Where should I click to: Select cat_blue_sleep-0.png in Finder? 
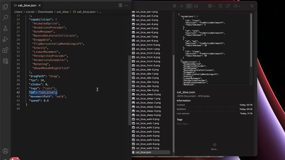tap(148, 94)
